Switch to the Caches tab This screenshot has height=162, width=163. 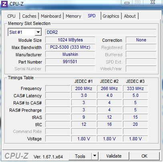click(x=29, y=16)
